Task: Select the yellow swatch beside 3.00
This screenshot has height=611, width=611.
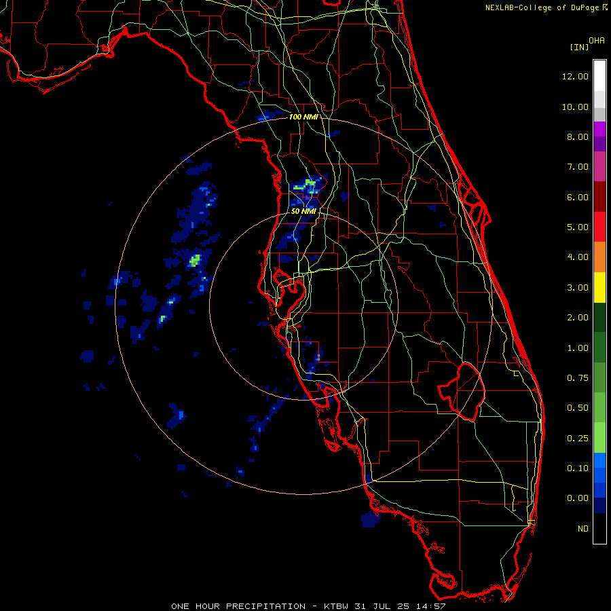Action: pos(599,287)
